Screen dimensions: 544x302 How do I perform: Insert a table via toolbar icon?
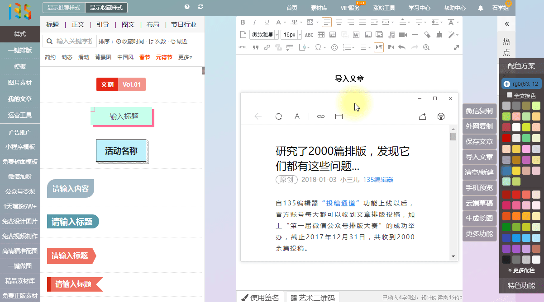(x=321, y=35)
